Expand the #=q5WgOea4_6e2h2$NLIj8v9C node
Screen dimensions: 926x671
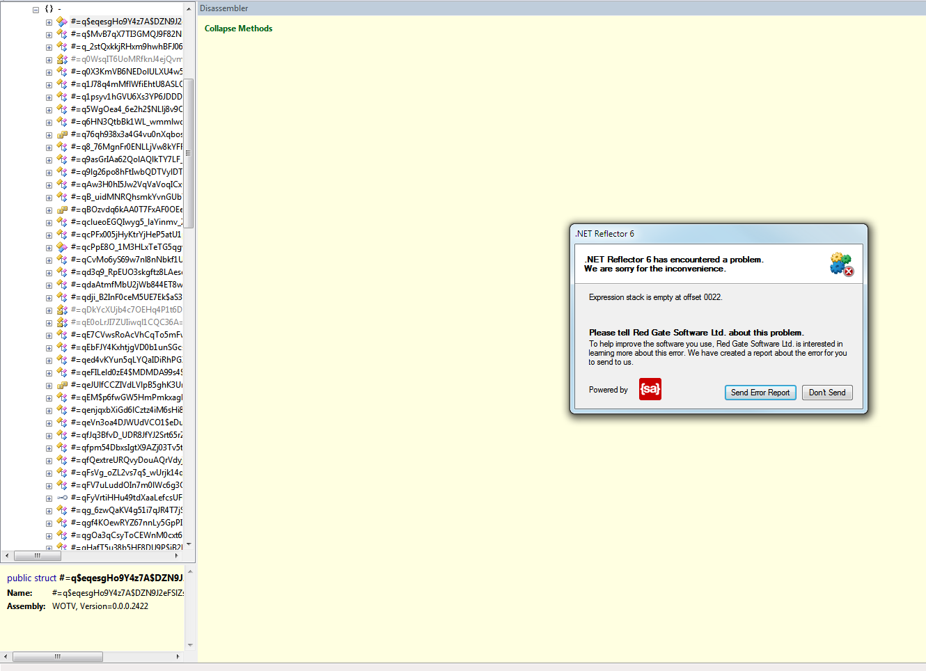click(49, 110)
